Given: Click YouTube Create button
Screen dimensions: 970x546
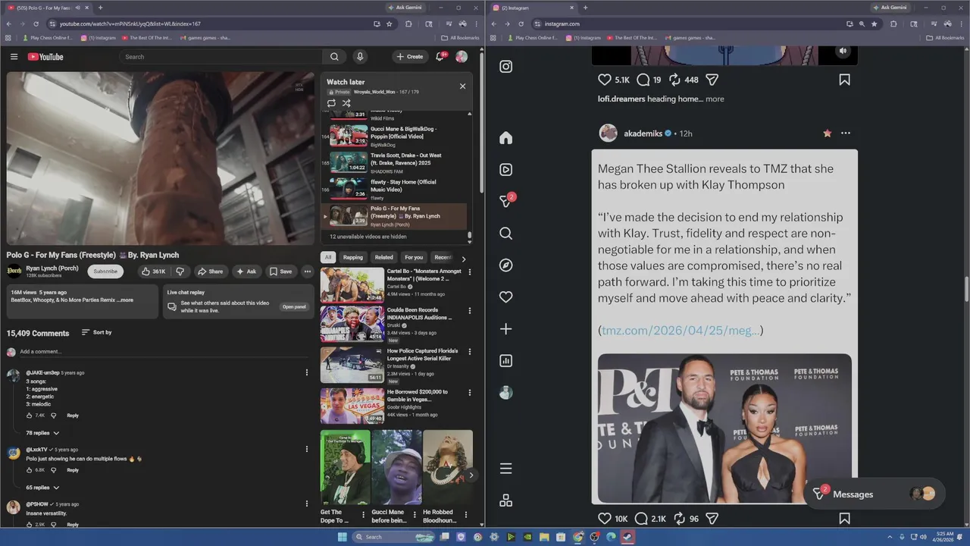Looking at the screenshot, I should click(x=409, y=57).
